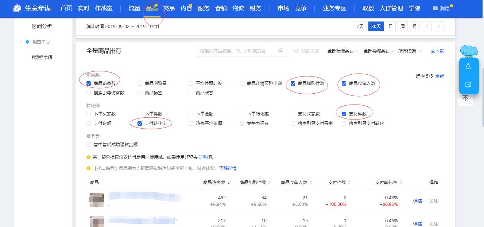Open the 全部标准类目 dropdown
The height and width of the screenshot is (227, 484).
click(342, 51)
